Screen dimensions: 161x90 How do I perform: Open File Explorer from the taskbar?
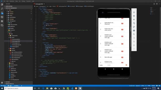(47, 88)
